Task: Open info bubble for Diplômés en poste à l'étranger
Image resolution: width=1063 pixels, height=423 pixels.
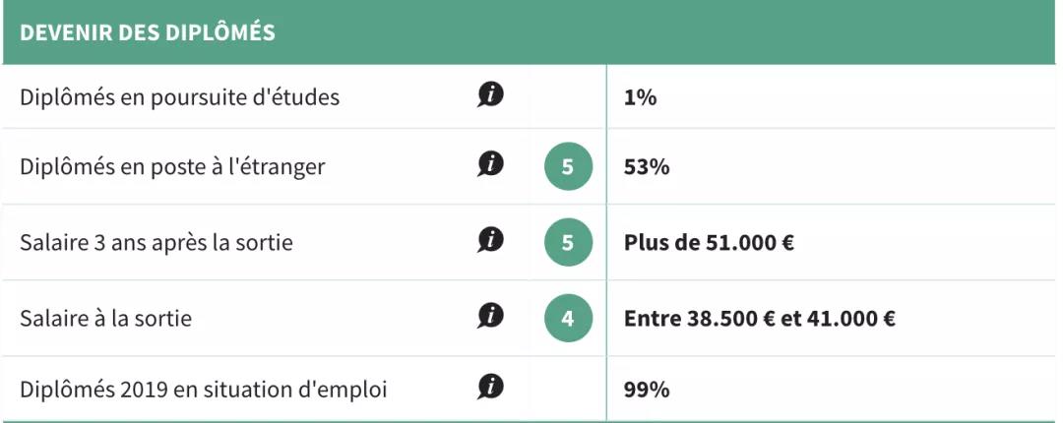Action: (x=490, y=165)
